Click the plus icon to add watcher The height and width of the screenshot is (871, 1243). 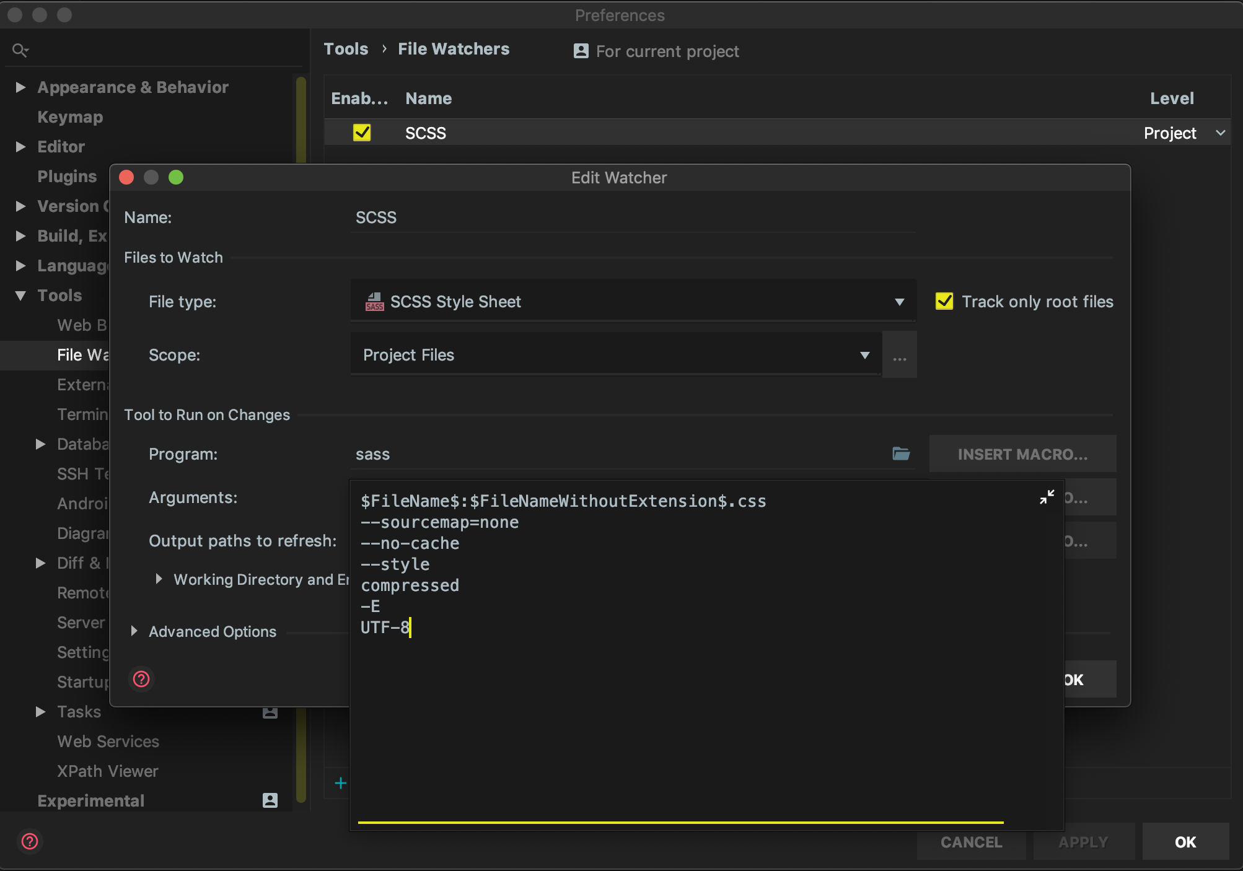click(x=340, y=783)
